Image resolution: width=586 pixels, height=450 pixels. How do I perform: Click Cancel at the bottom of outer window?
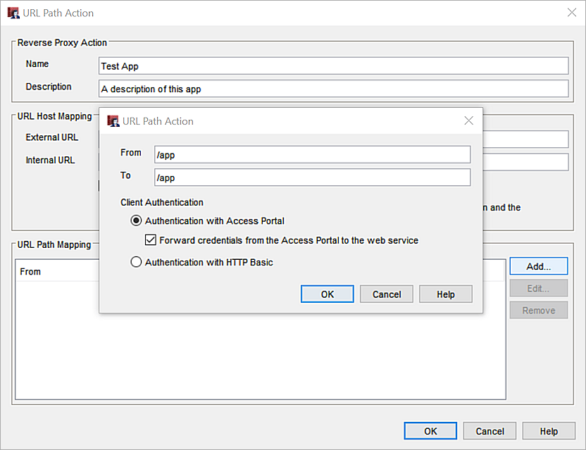(x=490, y=431)
